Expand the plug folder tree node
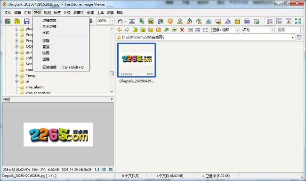The image size is (306, 181). (x=16, y=29)
